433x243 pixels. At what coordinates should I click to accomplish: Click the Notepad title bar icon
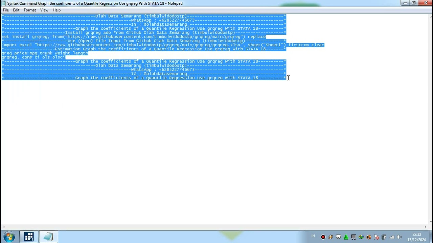click(4, 3)
